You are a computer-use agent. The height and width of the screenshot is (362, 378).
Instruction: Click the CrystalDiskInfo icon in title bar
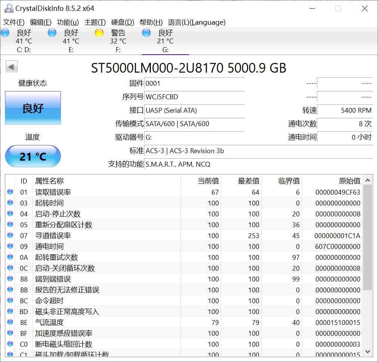8,7
